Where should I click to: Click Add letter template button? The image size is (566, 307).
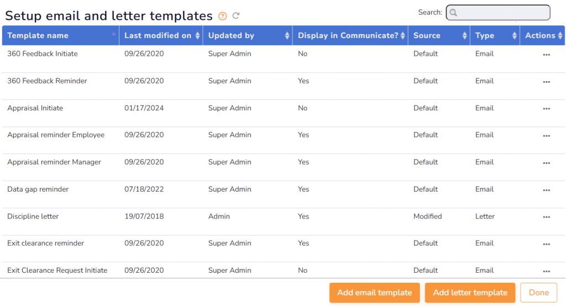[470, 293]
